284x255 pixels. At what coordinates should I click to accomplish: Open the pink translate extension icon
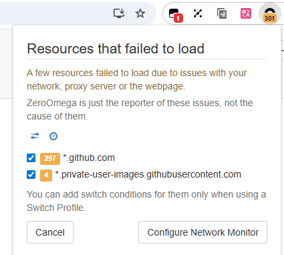click(x=246, y=13)
